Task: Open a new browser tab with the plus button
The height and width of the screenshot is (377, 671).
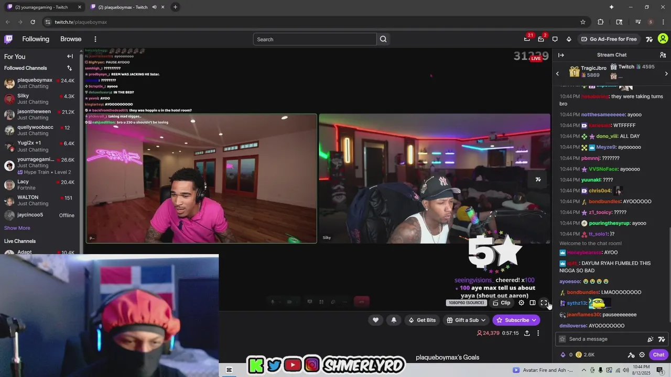Action: [x=175, y=7]
